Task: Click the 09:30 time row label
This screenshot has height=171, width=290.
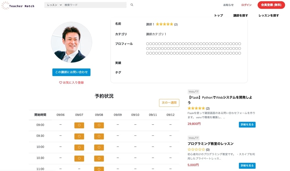Action: 40,136
